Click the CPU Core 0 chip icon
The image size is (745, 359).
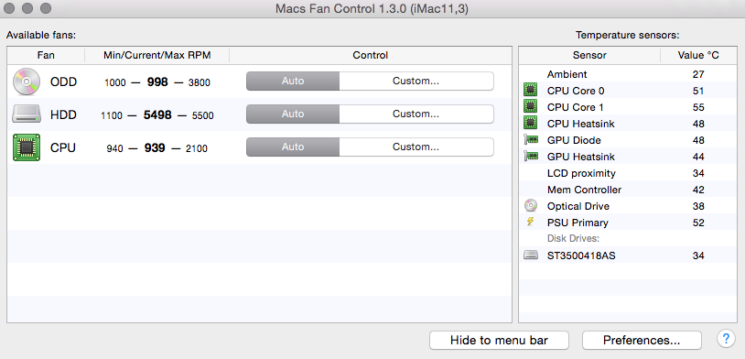tap(530, 91)
